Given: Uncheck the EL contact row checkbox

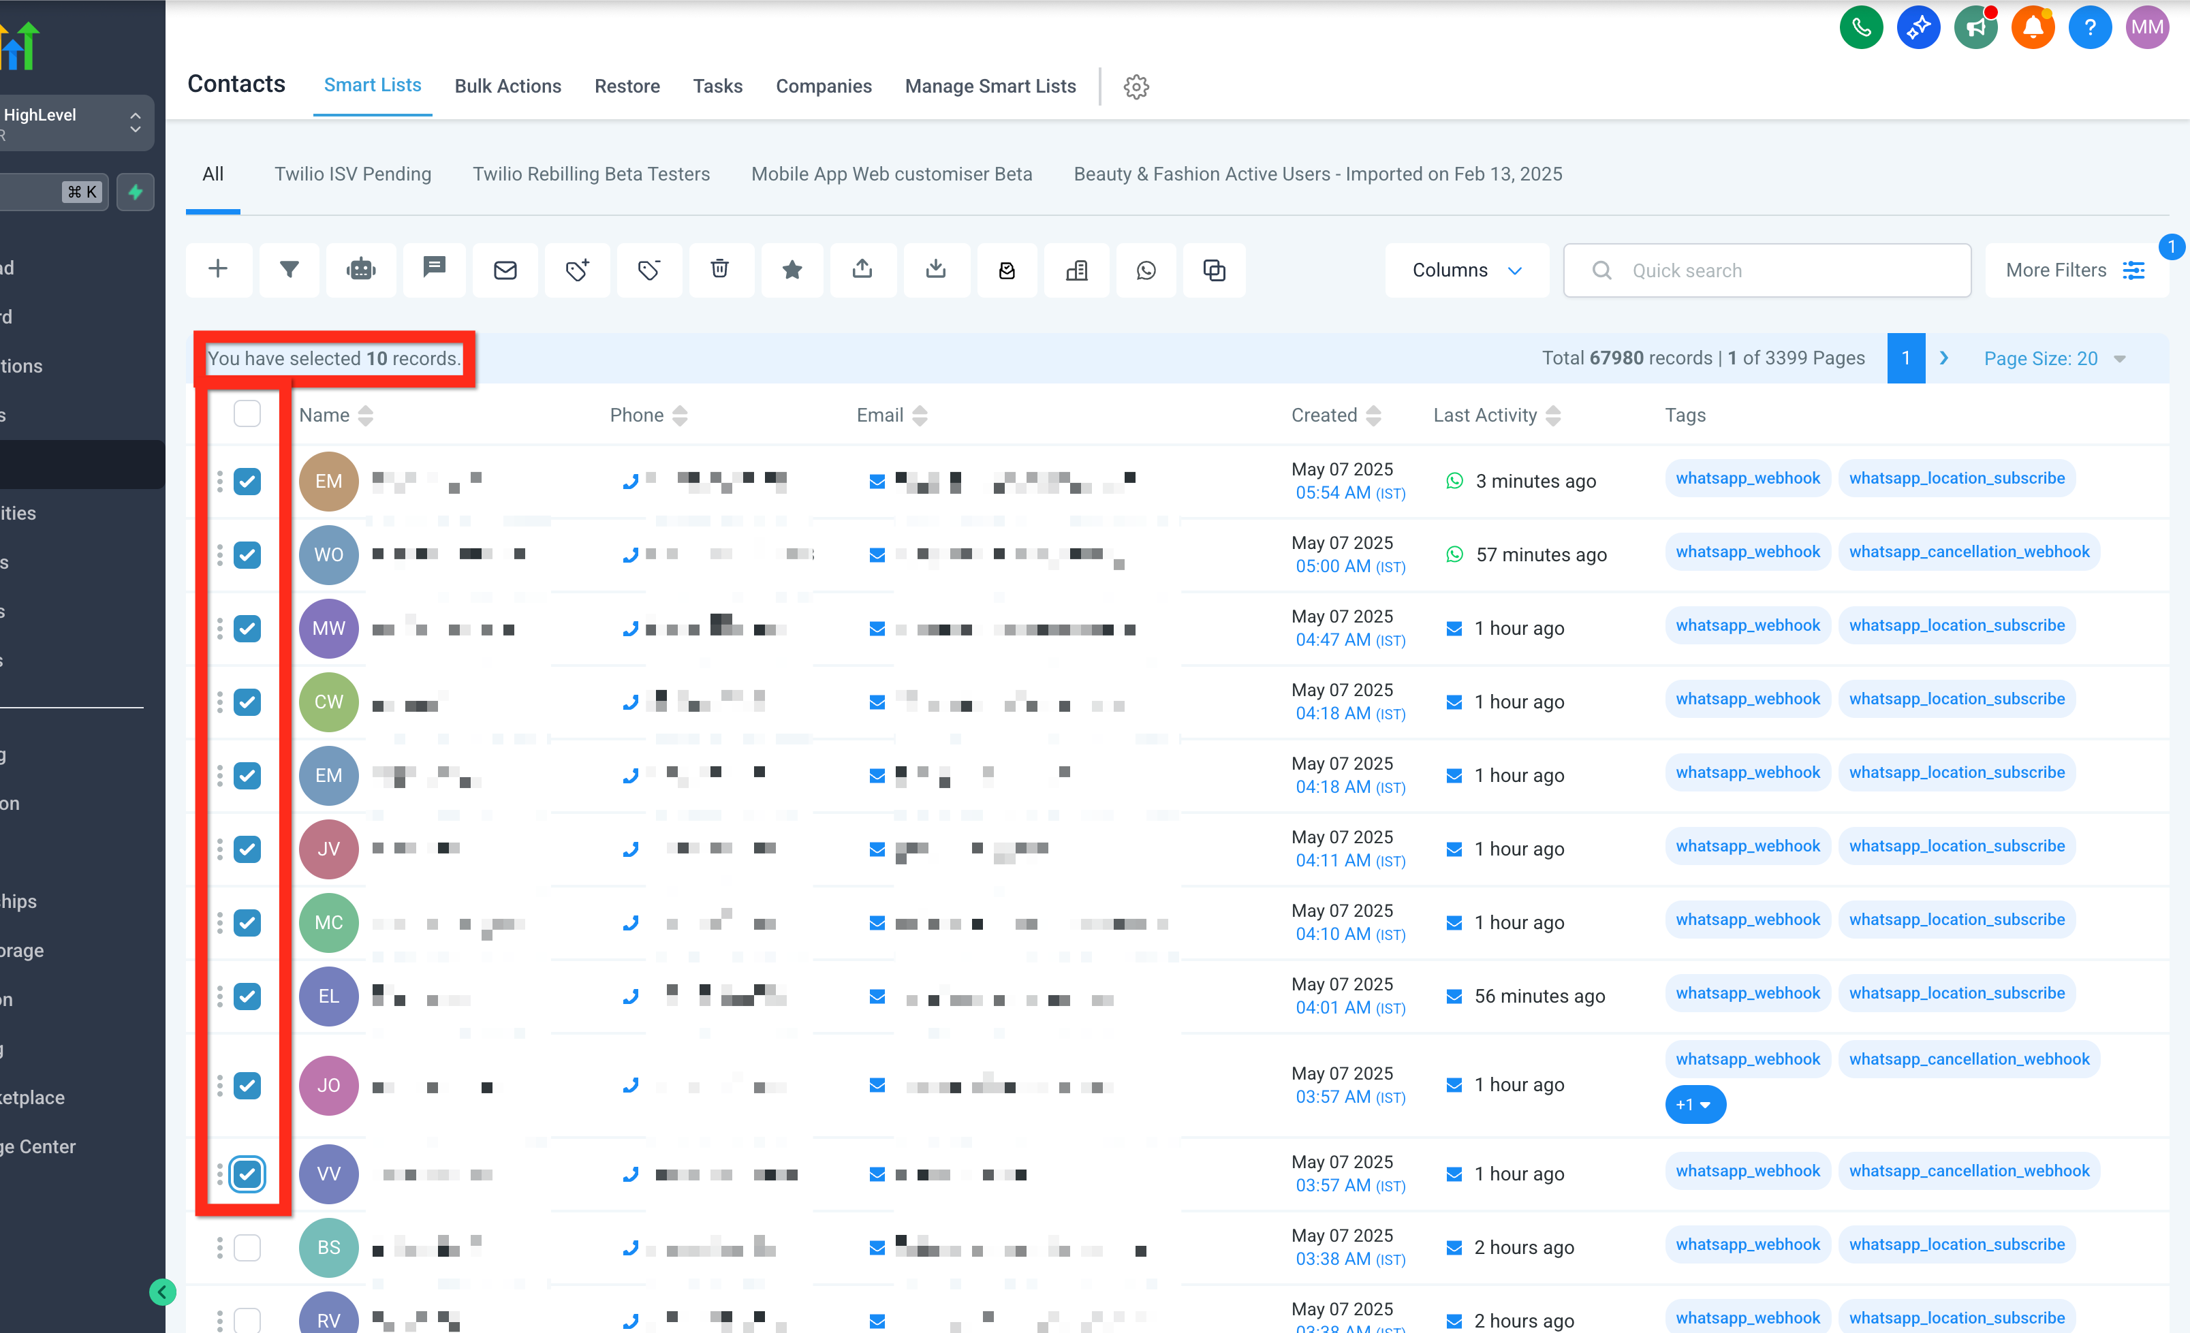Looking at the screenshot, I should point(247,997).
